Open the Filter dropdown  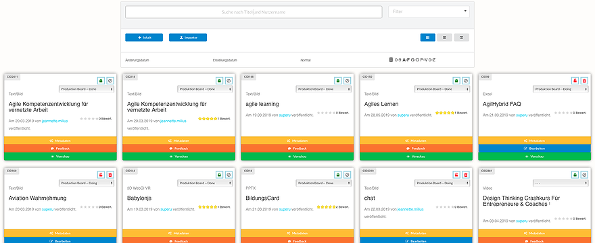429,11
